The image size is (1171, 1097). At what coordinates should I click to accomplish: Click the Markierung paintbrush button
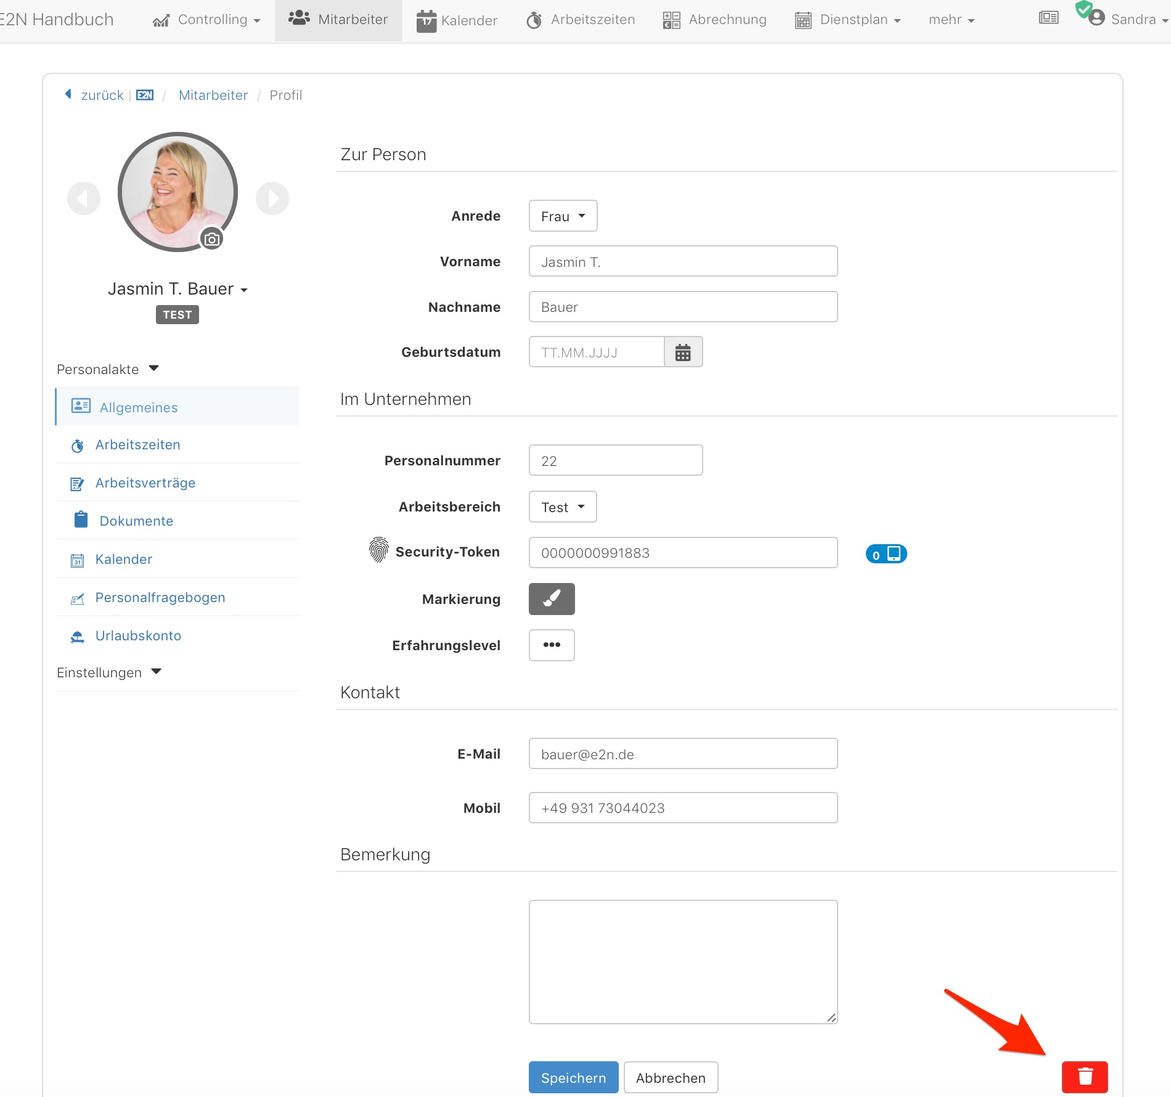coord(552,599)
